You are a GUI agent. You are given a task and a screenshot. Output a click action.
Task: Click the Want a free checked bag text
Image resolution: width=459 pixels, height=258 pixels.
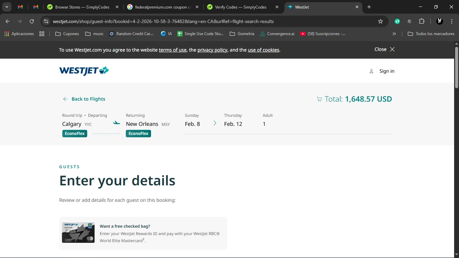(125, 226)
